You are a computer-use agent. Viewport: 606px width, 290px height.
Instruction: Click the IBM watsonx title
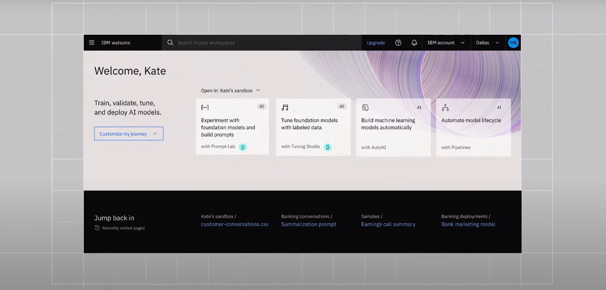click(116, 43)
